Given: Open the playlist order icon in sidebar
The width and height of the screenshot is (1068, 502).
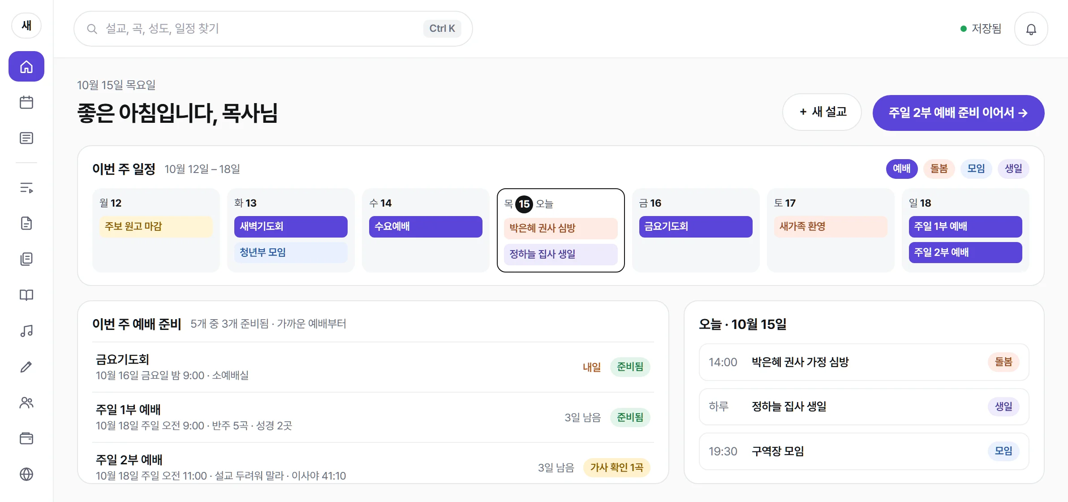Looking at the screenshot, I should [26, 188].
